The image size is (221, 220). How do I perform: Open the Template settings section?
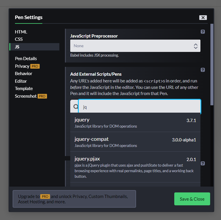(24, 89)
